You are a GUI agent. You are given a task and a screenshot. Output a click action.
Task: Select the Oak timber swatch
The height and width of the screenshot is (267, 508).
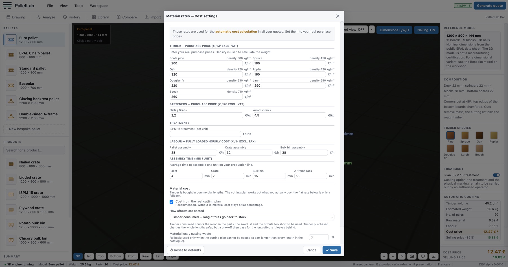[x=479, y=135]
